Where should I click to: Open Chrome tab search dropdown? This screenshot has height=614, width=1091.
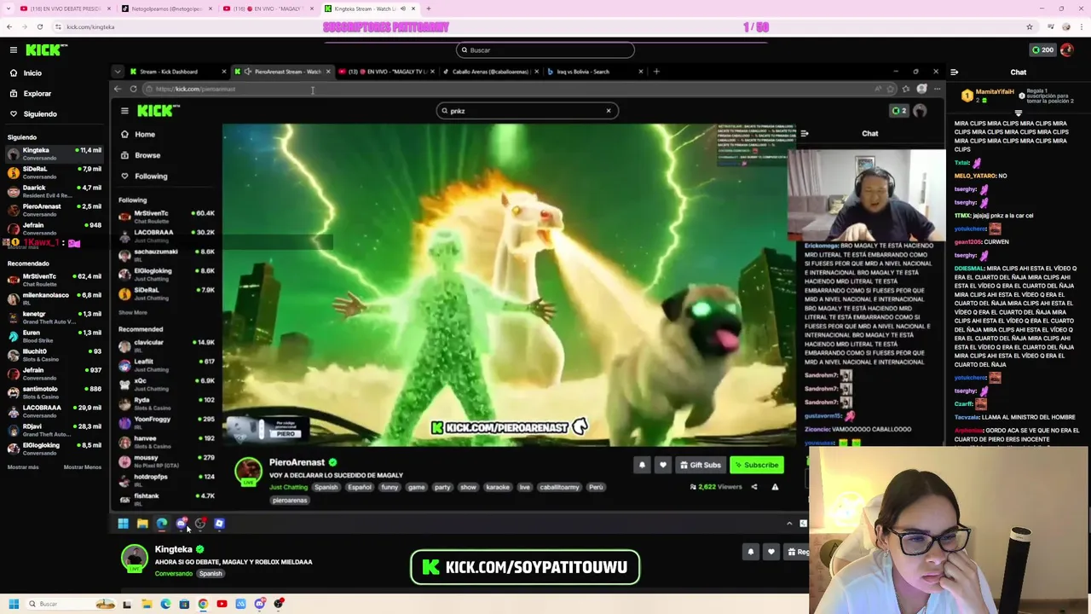pos(8,9)
